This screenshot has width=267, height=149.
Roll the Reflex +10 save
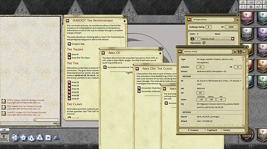211,100
